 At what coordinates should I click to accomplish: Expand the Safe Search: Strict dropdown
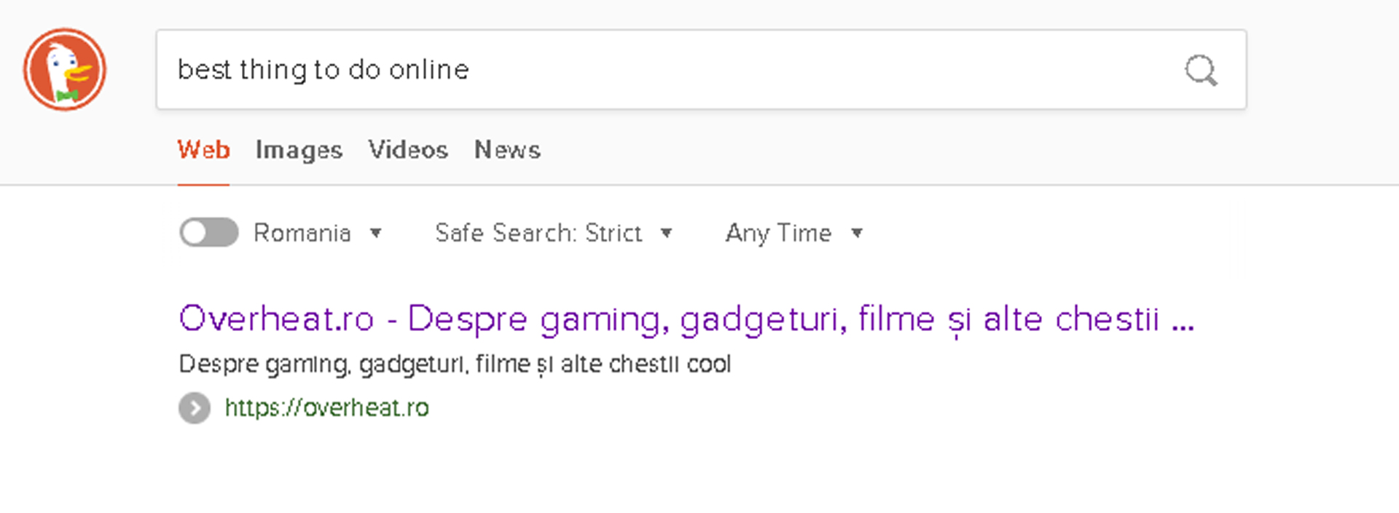[x=538, y=233]
